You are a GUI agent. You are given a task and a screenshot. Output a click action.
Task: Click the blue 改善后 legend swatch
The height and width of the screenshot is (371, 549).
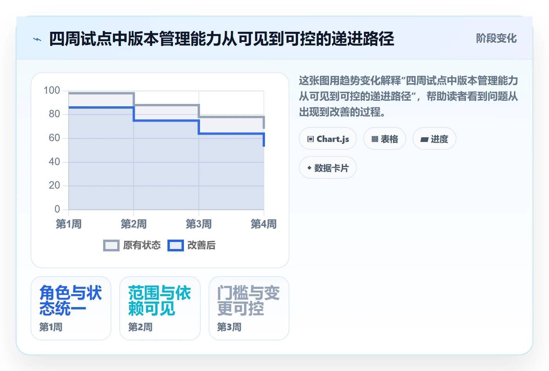pos(176,246)
